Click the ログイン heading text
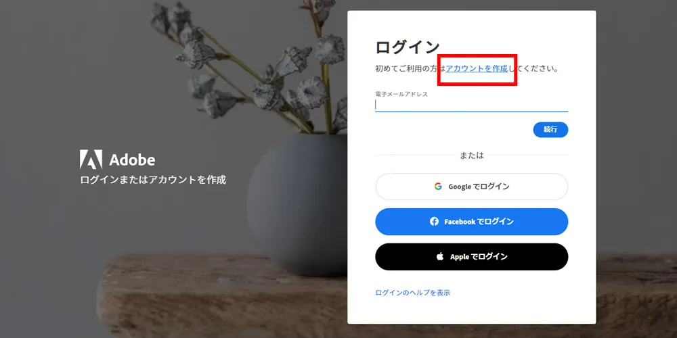The height and width of the screenshot is (338, 677). click(407, 47)
